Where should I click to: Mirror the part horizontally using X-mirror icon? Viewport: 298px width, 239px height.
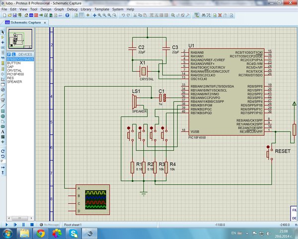2,167
